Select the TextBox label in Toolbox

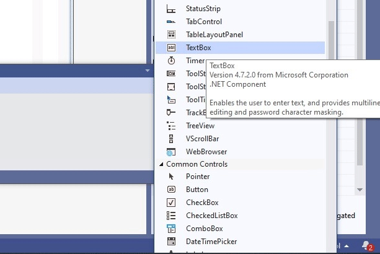pos(198,48)
